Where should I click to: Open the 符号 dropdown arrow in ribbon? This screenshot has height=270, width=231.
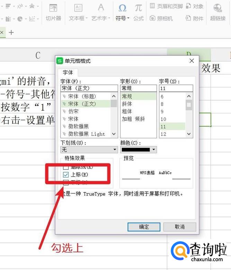pos(128,18)
